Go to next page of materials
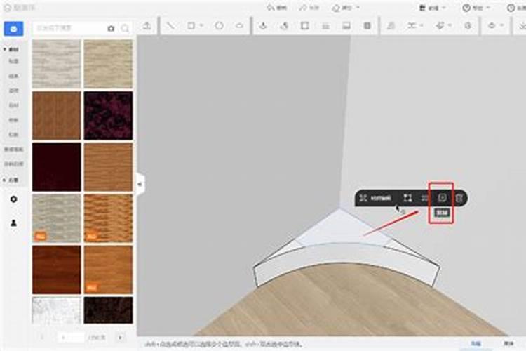Image resolution: width=526 pixels, height=351 pixels. [x=120, y=337]
